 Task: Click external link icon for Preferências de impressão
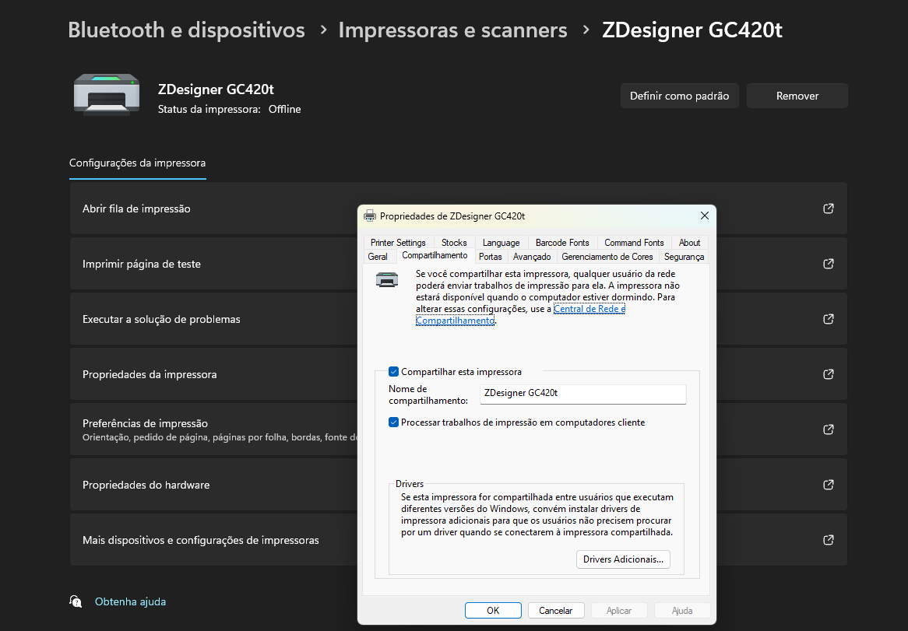point(829,429)
